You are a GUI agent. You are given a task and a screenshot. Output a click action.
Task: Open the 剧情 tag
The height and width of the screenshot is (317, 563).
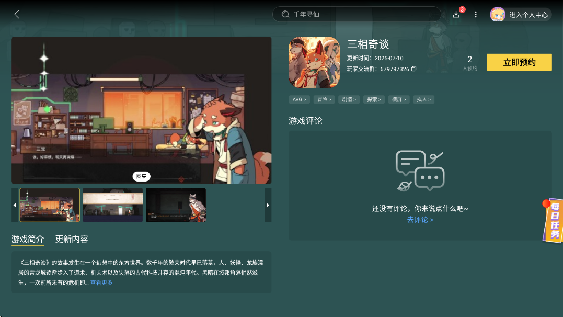(349, 99)
